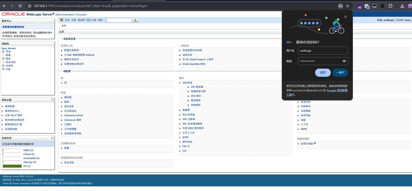The width and height of the screenshot is (412, 191).
Task: Bookmark this page with the star icon
Action: (348, 6)
